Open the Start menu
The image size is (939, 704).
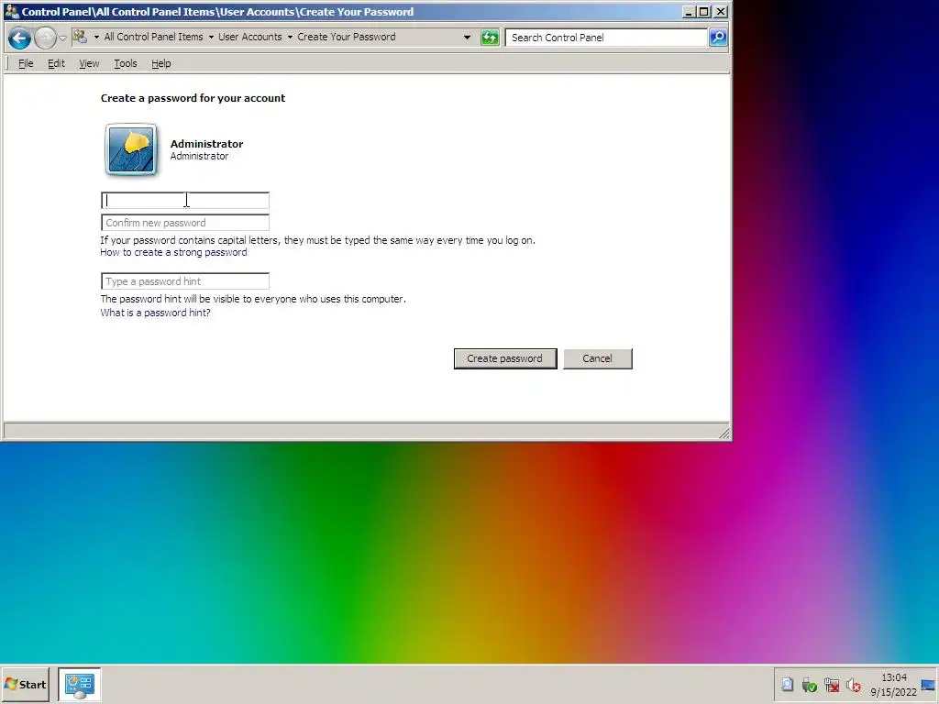(x=25, y=684)
